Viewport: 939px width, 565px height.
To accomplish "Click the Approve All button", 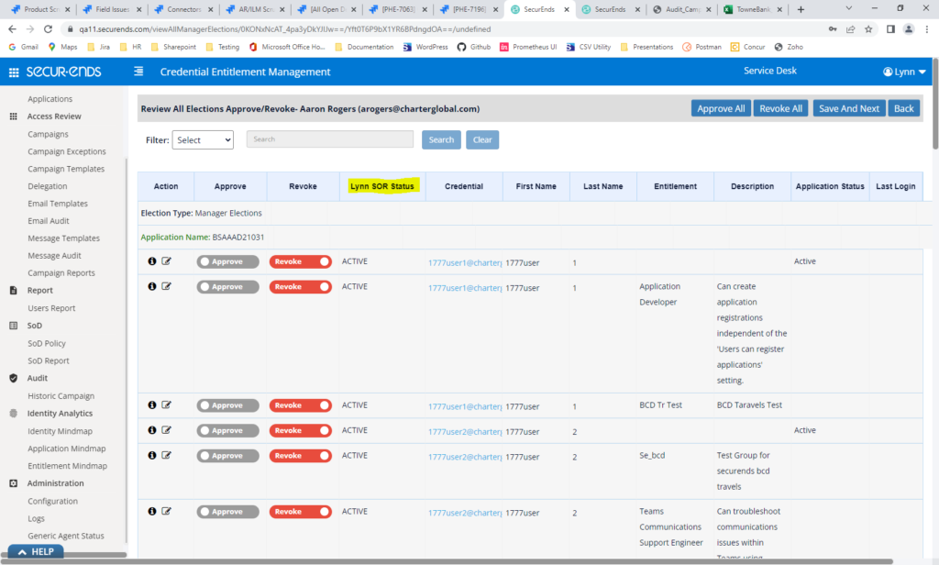I will 721,108.
